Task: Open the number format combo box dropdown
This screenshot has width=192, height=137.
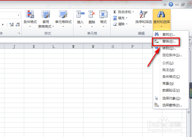Action: (x=18, y=15)
